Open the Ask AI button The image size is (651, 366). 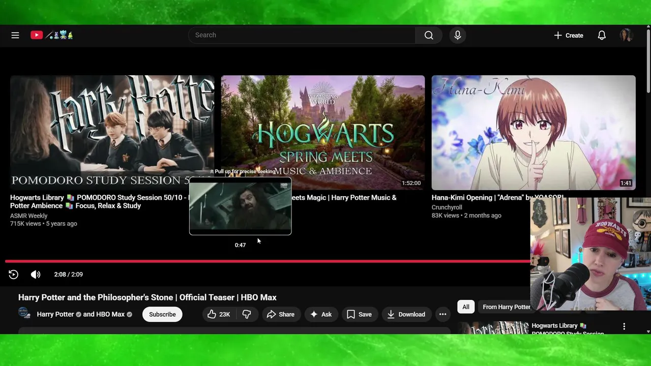pos(321,314)
